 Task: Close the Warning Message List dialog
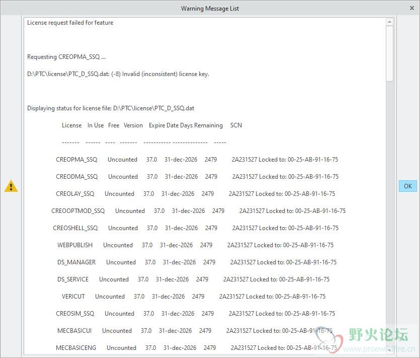coord(412,9)
